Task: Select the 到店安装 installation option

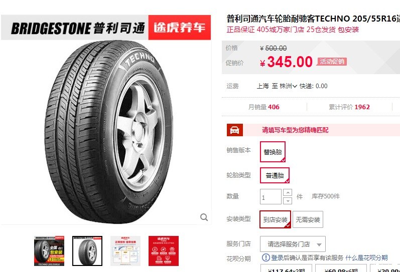Action: tap(275, 219)
